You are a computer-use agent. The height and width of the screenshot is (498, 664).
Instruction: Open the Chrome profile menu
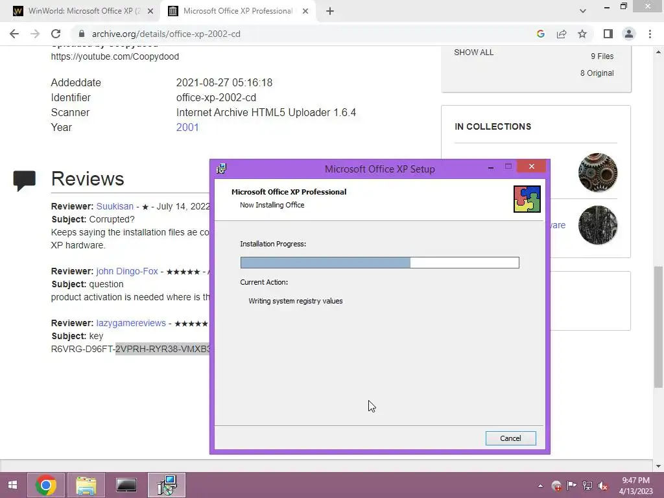pyautogui.click(x=629, y=34)
